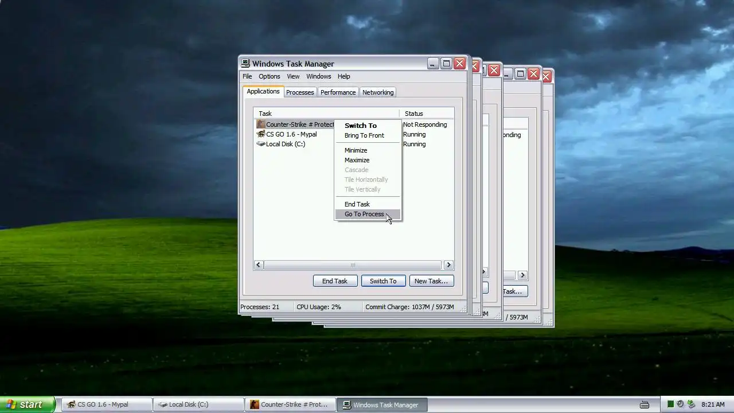Minimize the front Task Manager window

(x=433, y=64)
